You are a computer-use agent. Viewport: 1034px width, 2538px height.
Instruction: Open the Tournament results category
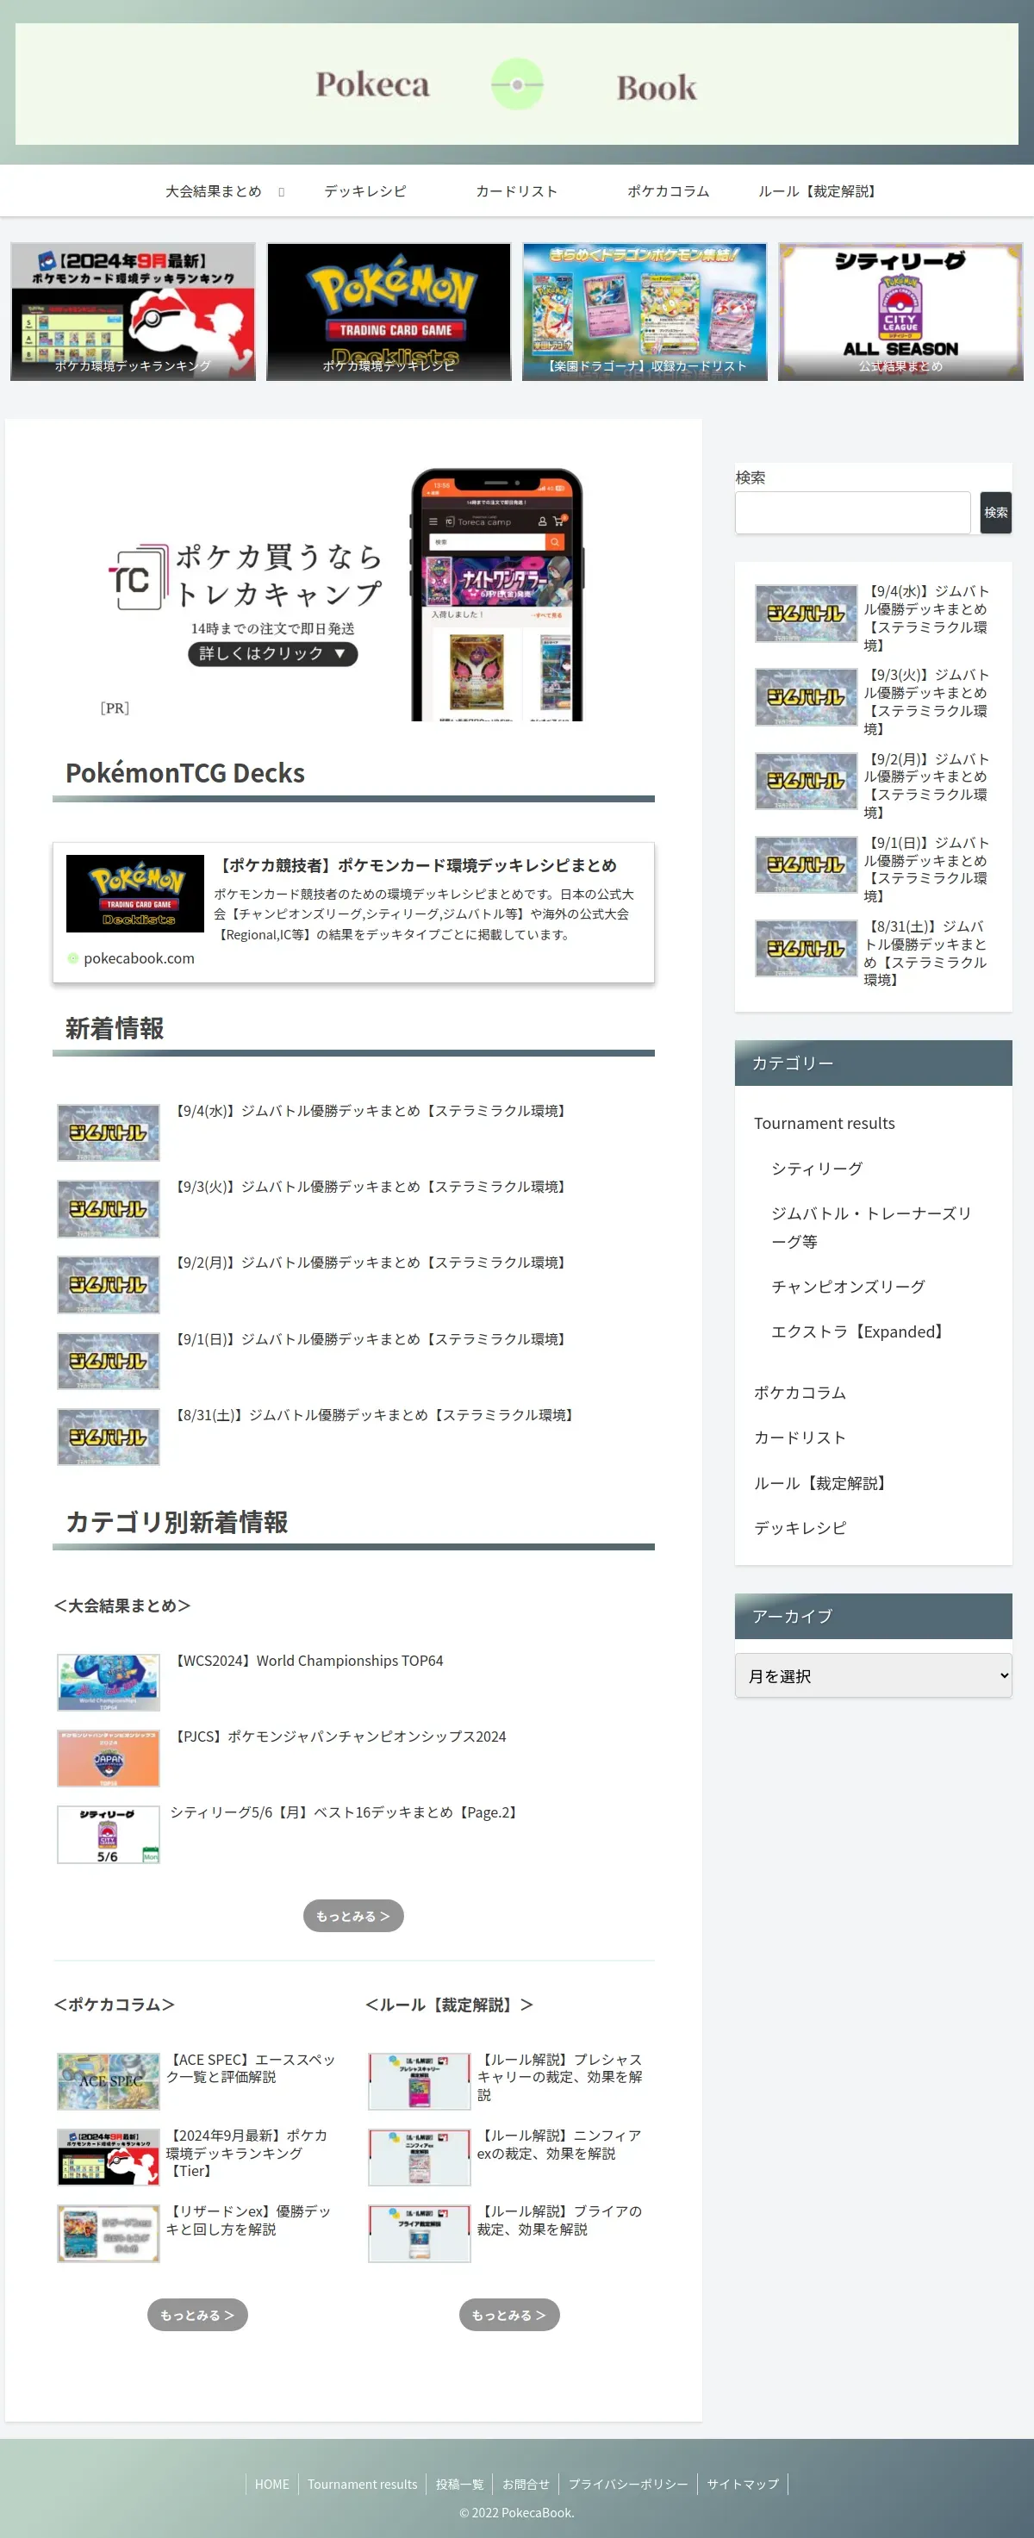pos(825,1123)
